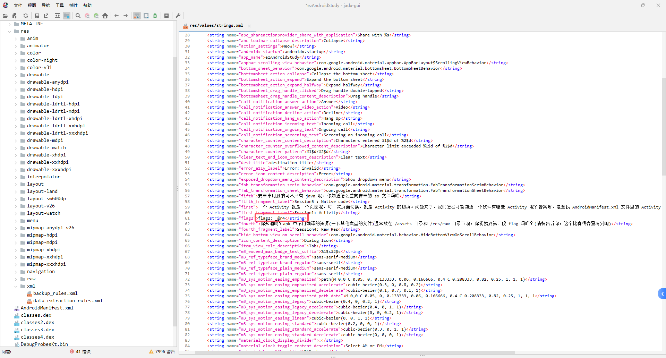Open the 帮助 menu
Screen dimensions: 666x358
click(x=87, y=5)
